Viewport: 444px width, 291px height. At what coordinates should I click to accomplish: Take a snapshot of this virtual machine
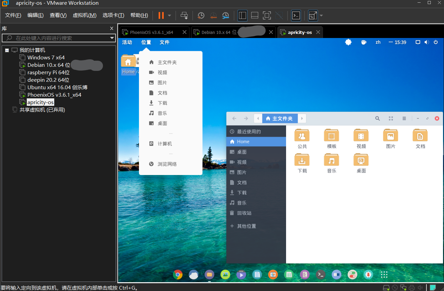coord(201,16)
